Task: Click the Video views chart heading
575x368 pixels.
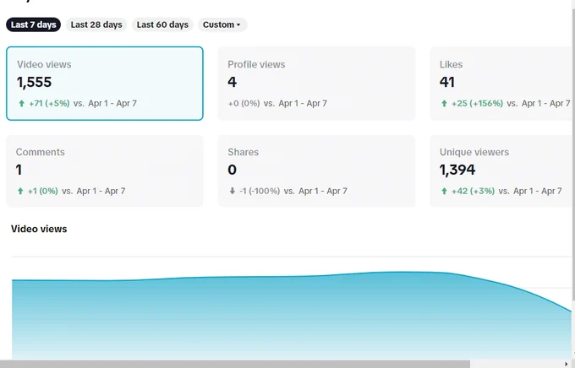Action: click(x=39, y=229)
